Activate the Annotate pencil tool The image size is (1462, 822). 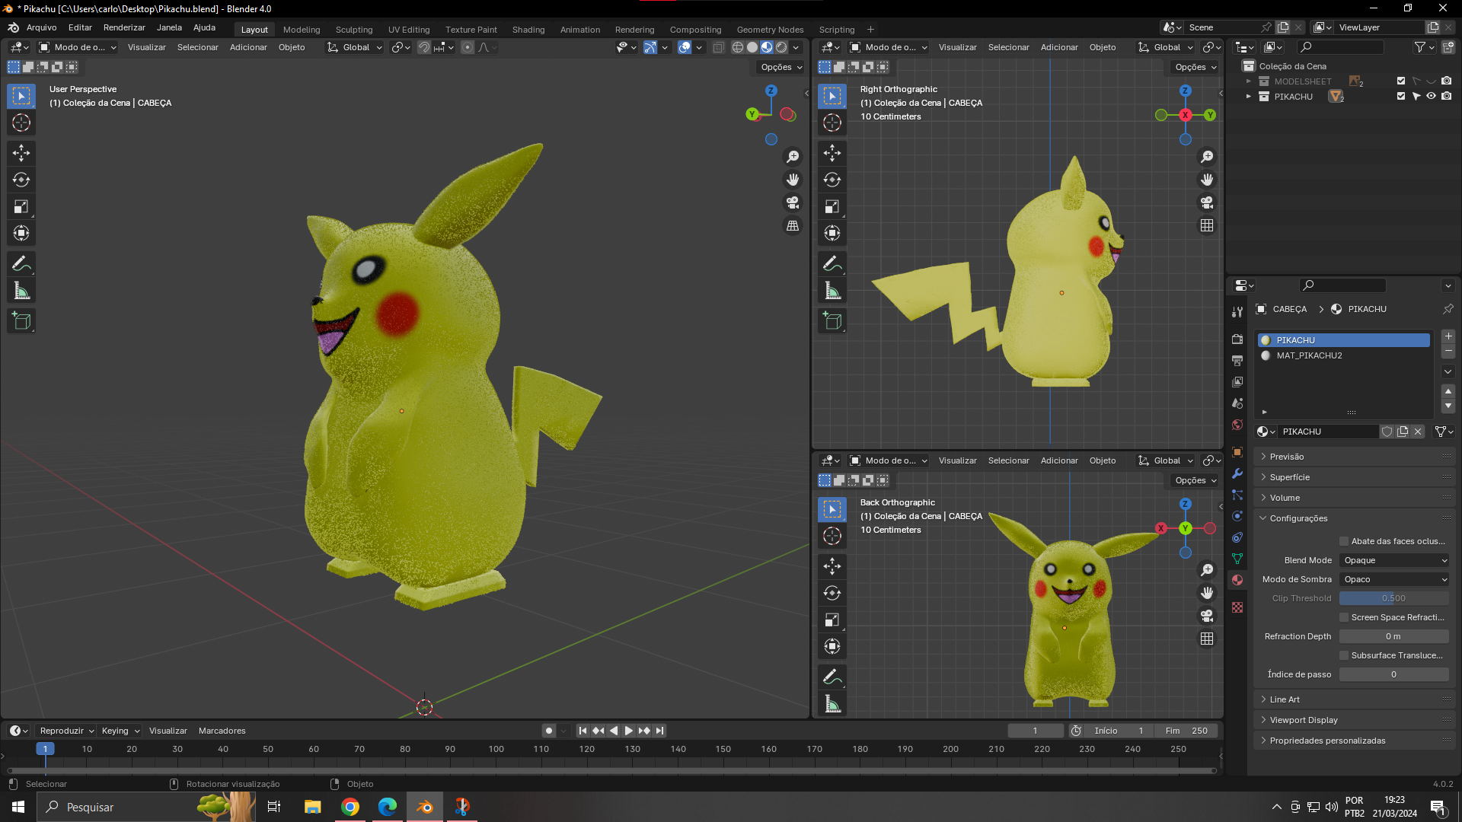tap(21, 264)
